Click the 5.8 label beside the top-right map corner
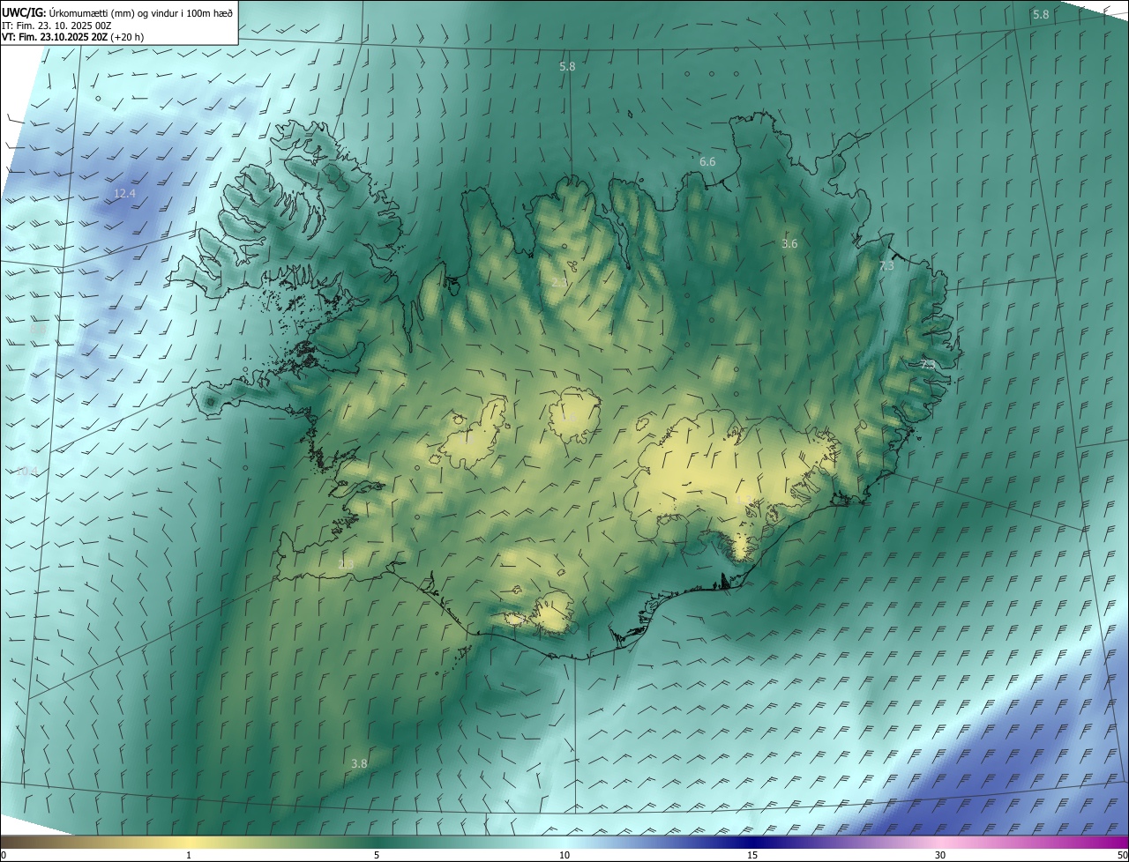The height and width of the screenshot is (862, 1129). [1041, 14]
